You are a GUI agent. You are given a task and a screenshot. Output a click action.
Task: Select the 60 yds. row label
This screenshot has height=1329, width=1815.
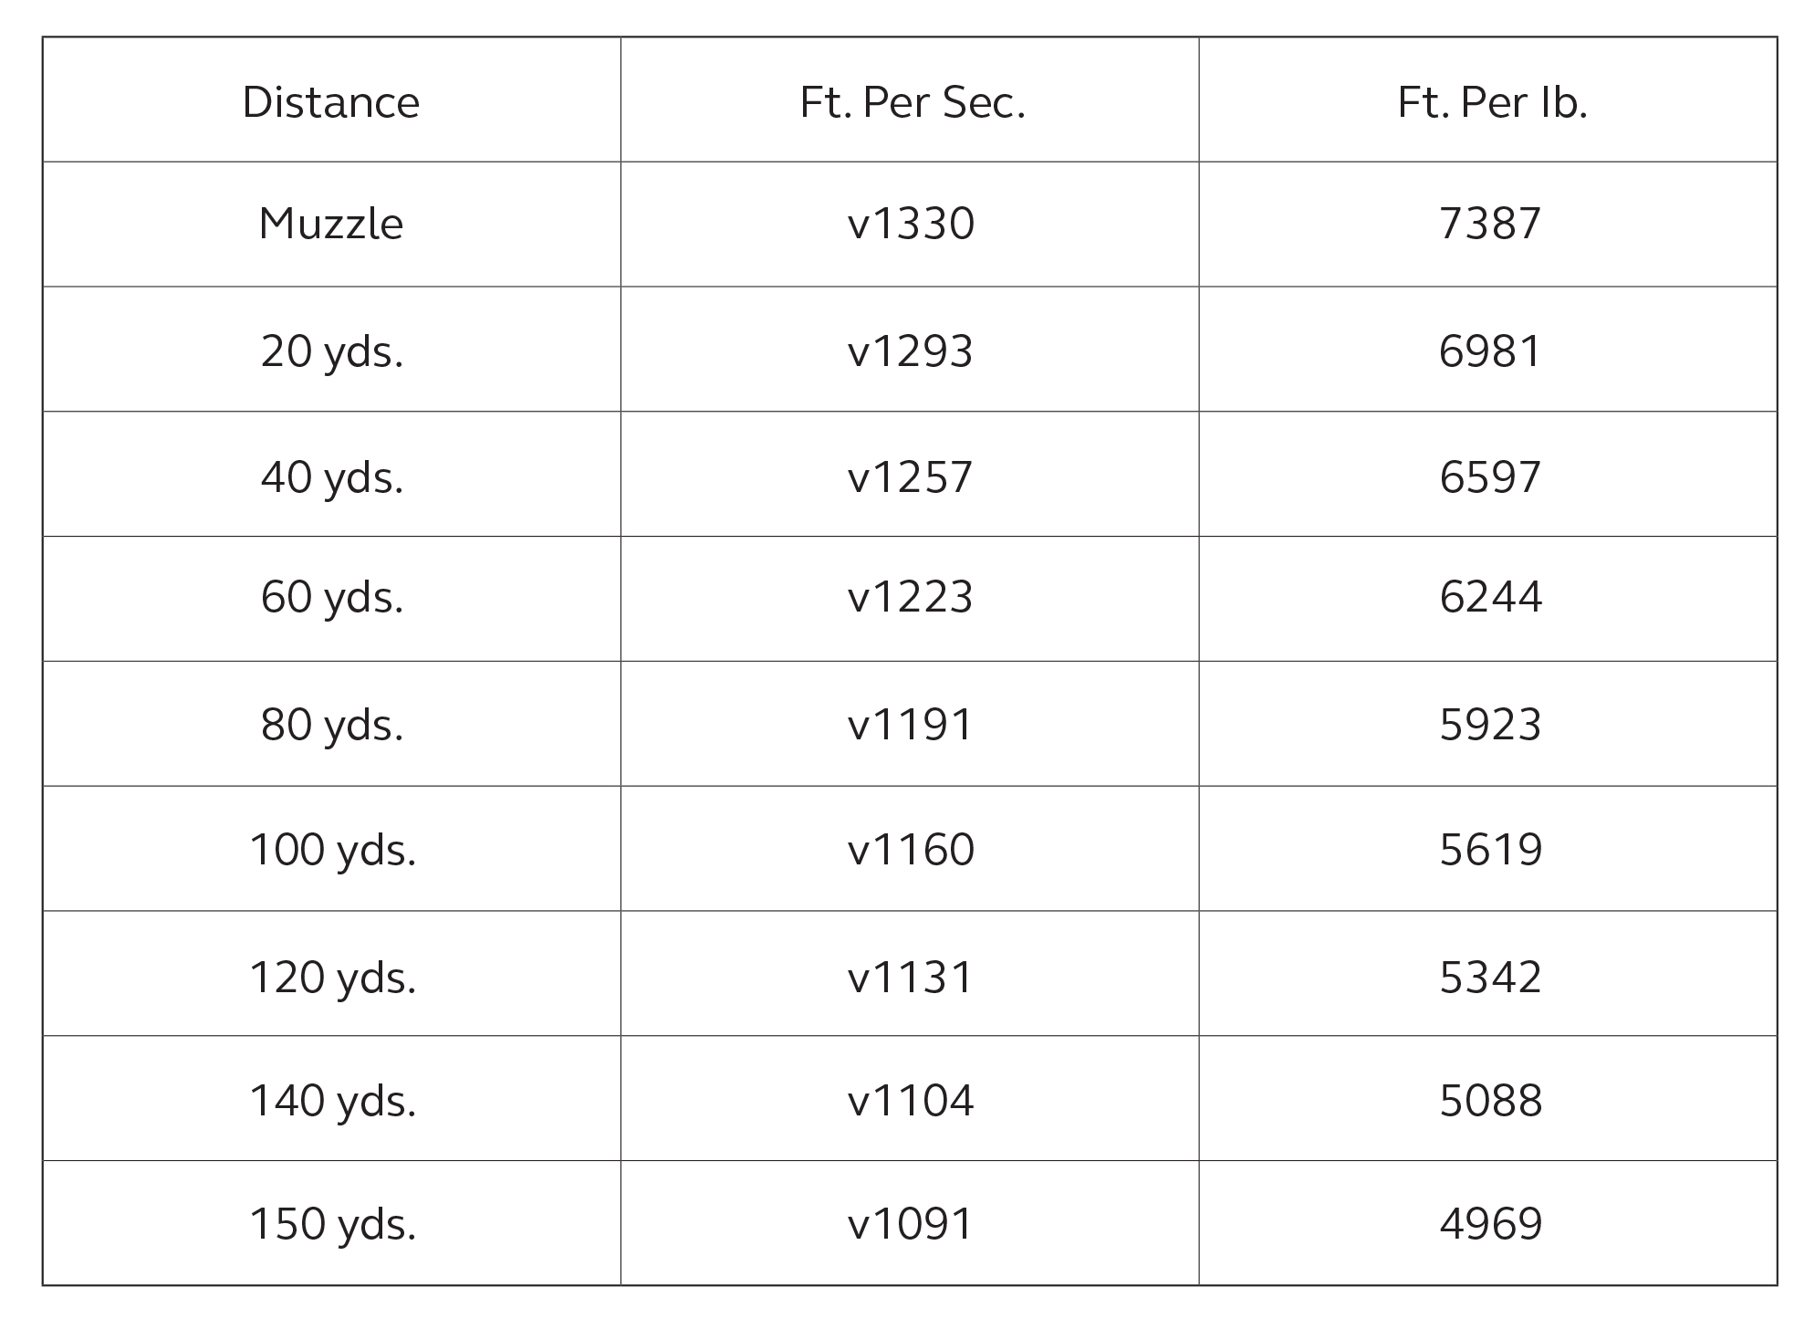tap(331, 599)
